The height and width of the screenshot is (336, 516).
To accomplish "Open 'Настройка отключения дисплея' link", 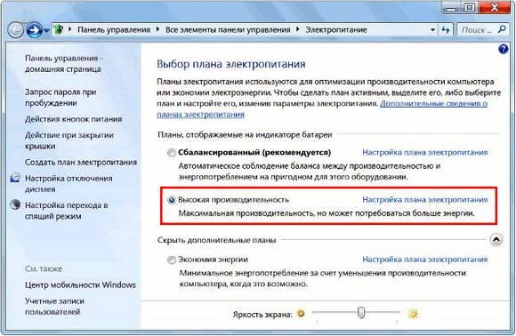I will pyautogui.click(x=69, y=184).
